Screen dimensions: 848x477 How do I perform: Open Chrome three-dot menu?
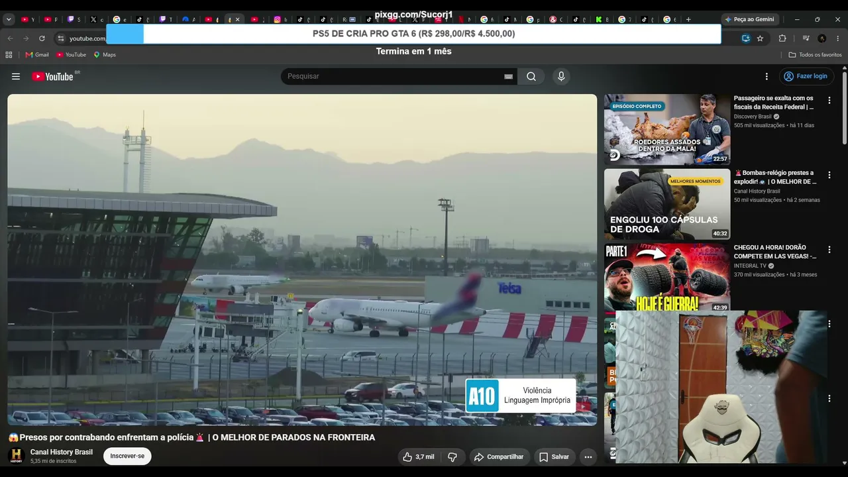tap(838, 38)
